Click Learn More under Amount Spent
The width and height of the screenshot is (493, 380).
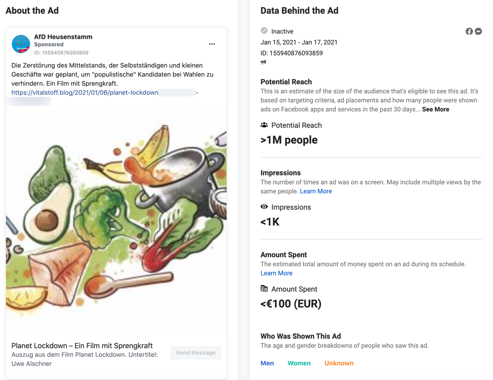tap(276, 273)
